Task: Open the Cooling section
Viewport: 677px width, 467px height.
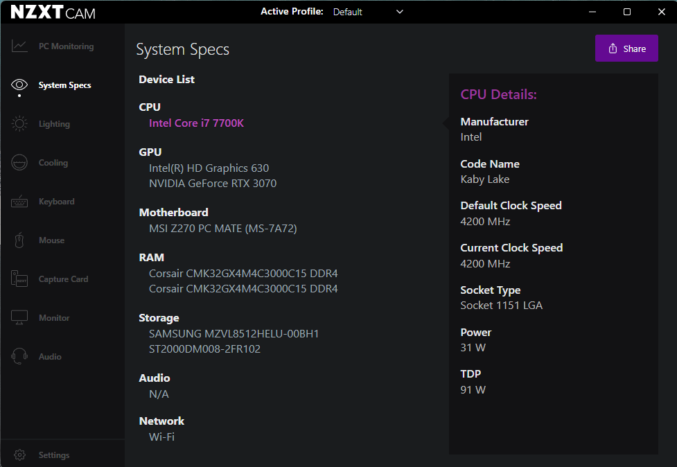Action: (53, 163)
